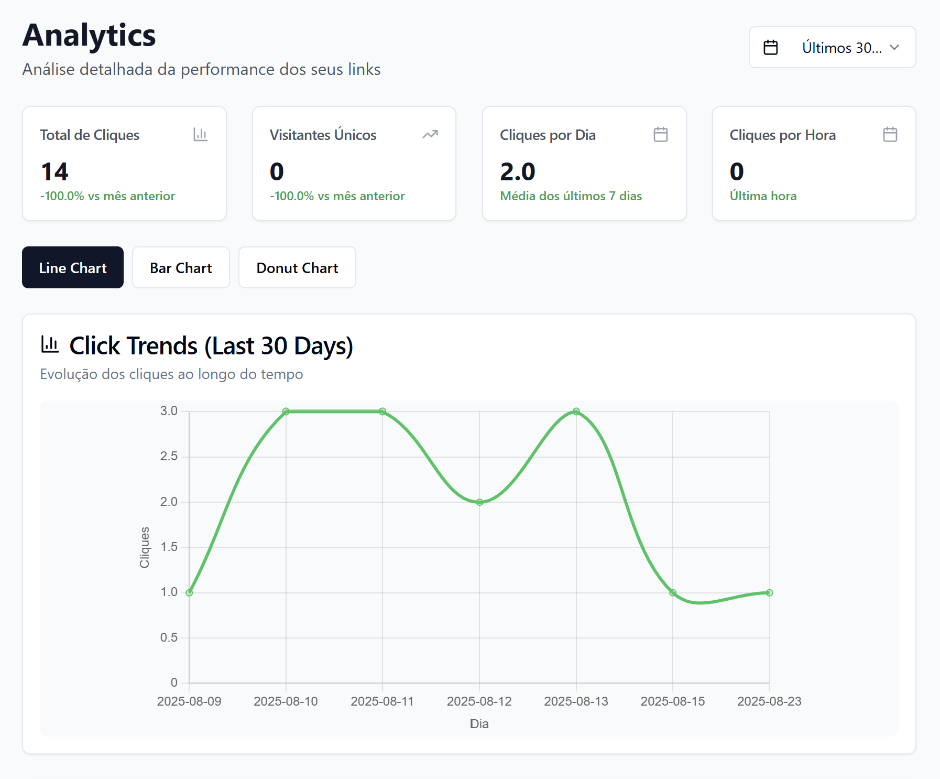Viewport: 940px width, 779px height.
Task: Switch to the Bar Chart tab
Action: coord(181,268)
